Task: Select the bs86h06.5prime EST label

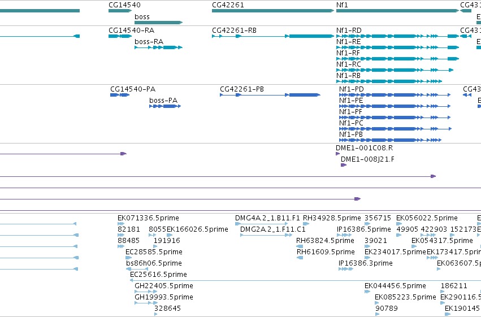Action: coord(154,263)
